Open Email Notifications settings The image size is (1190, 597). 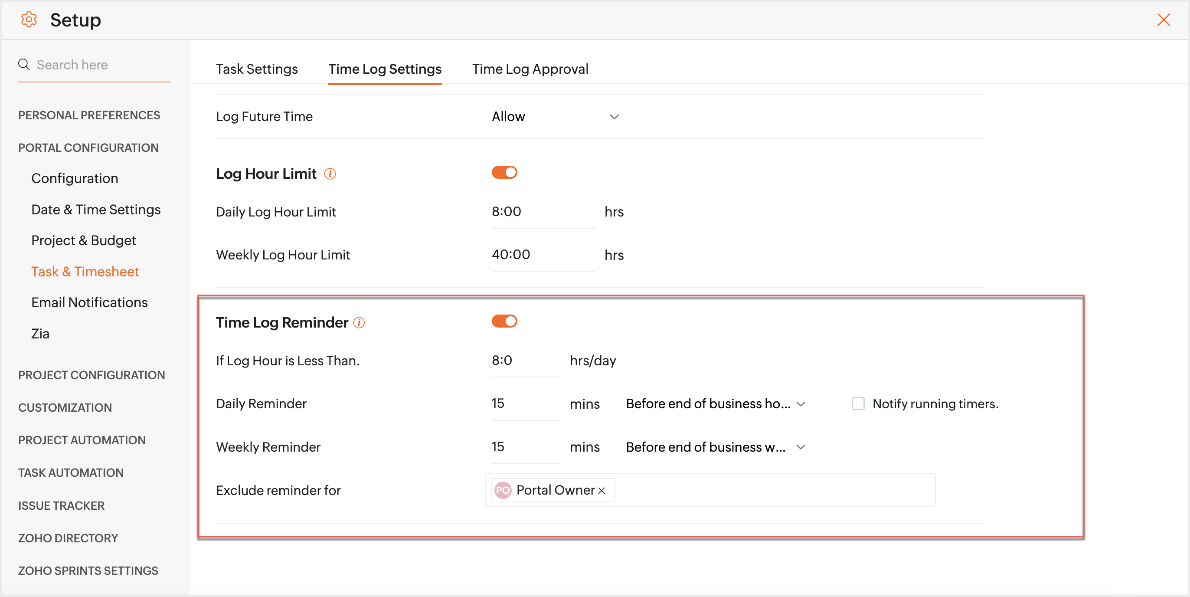pos(89,302)
